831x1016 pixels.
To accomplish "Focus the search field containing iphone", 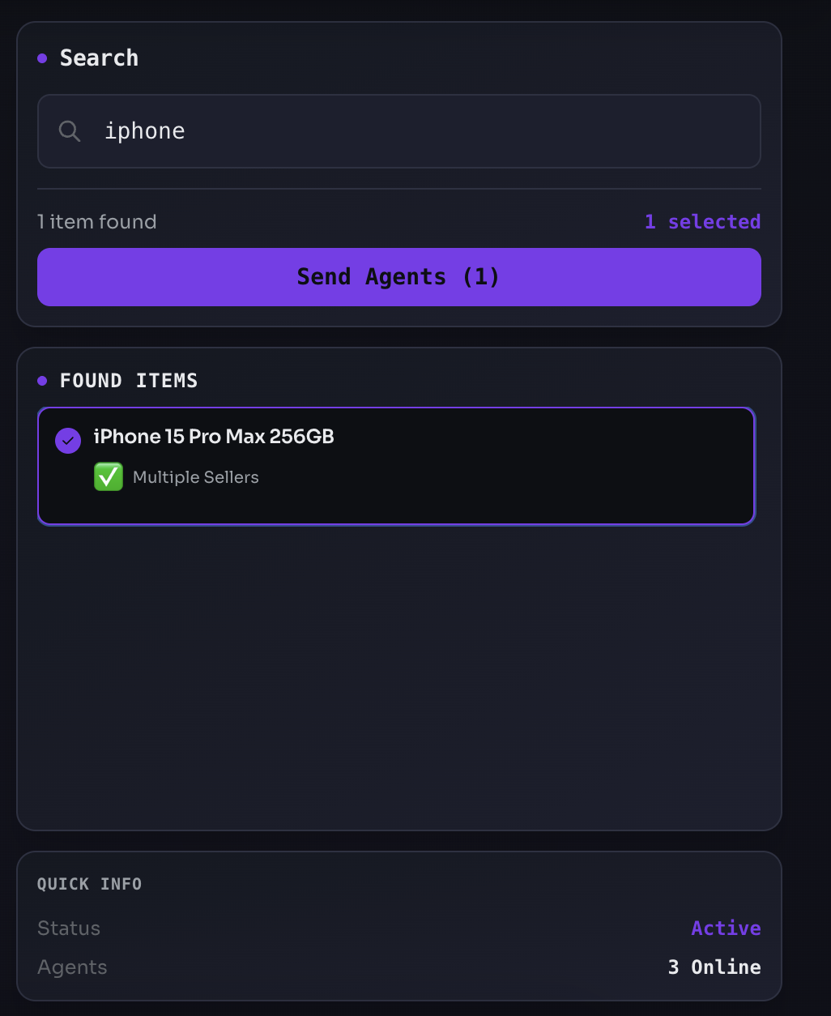I will (398, 131).
